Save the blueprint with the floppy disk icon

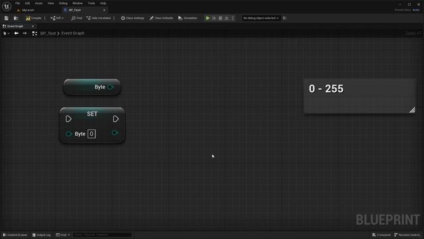point(6,18)
